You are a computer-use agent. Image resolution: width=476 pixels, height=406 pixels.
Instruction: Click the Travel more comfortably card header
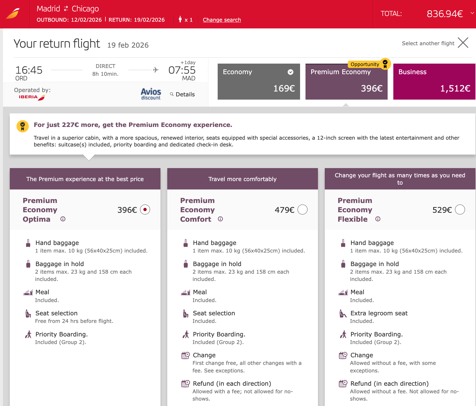[242, 179]
